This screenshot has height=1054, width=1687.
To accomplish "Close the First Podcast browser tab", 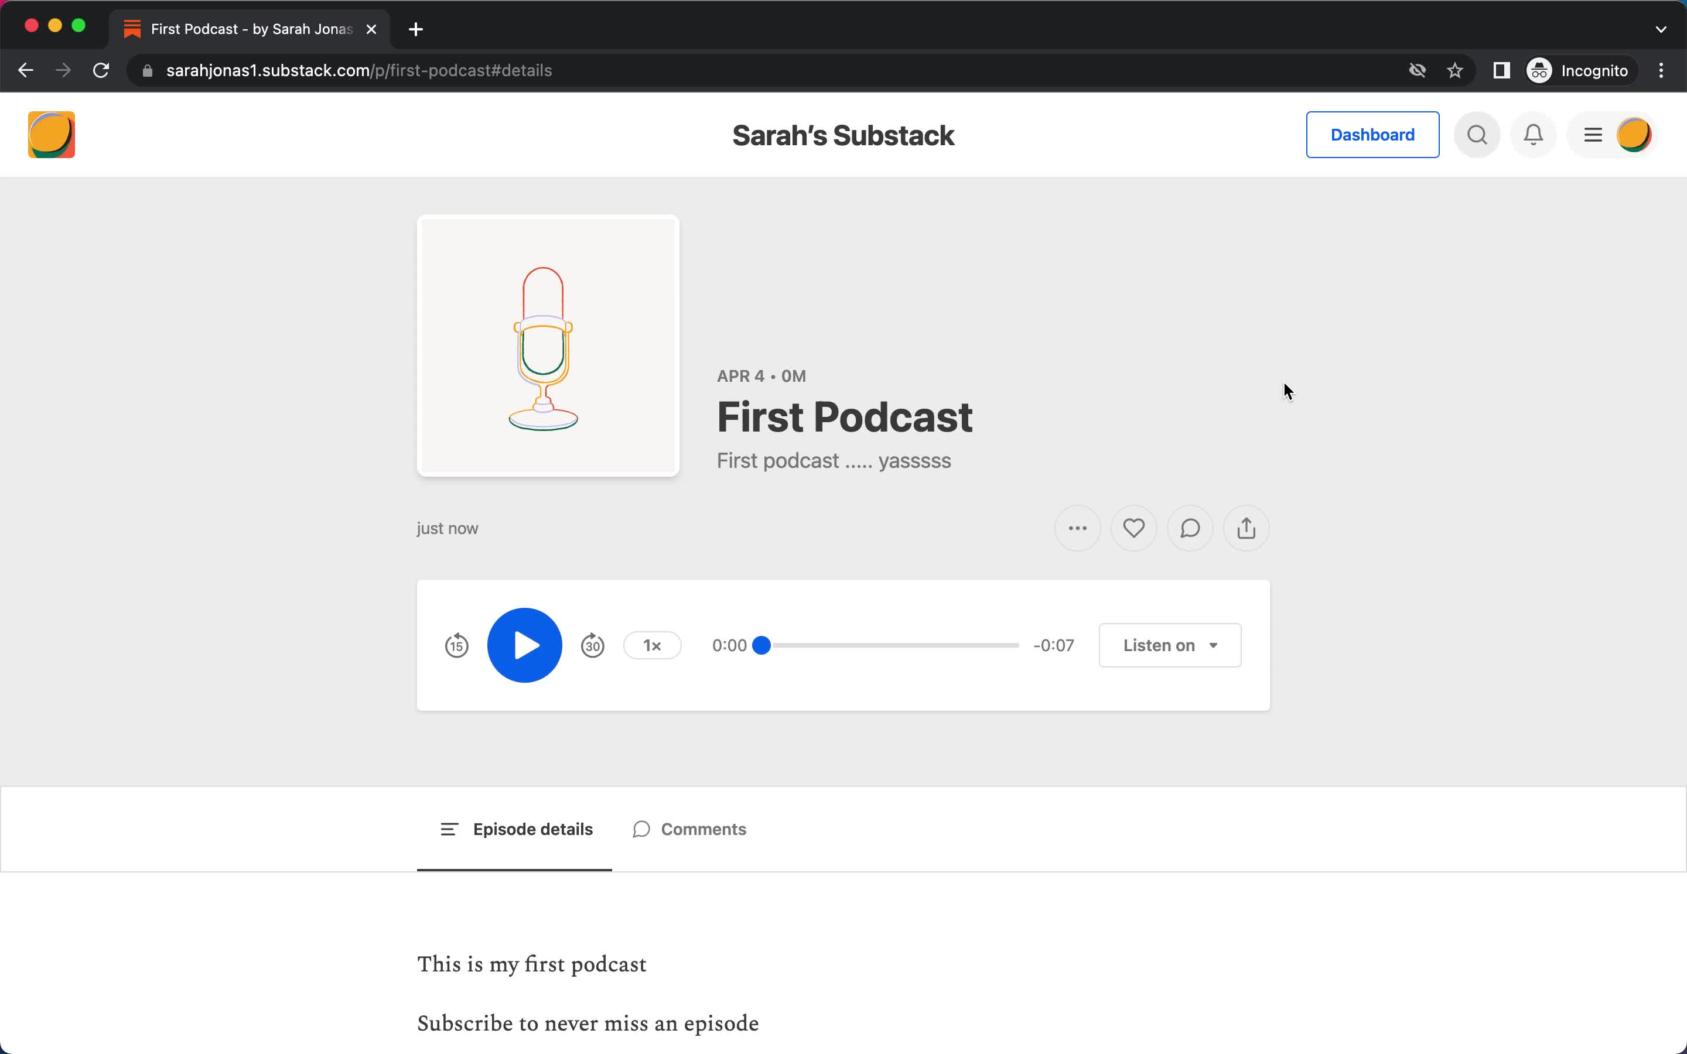I will click(x=371, y=29).
